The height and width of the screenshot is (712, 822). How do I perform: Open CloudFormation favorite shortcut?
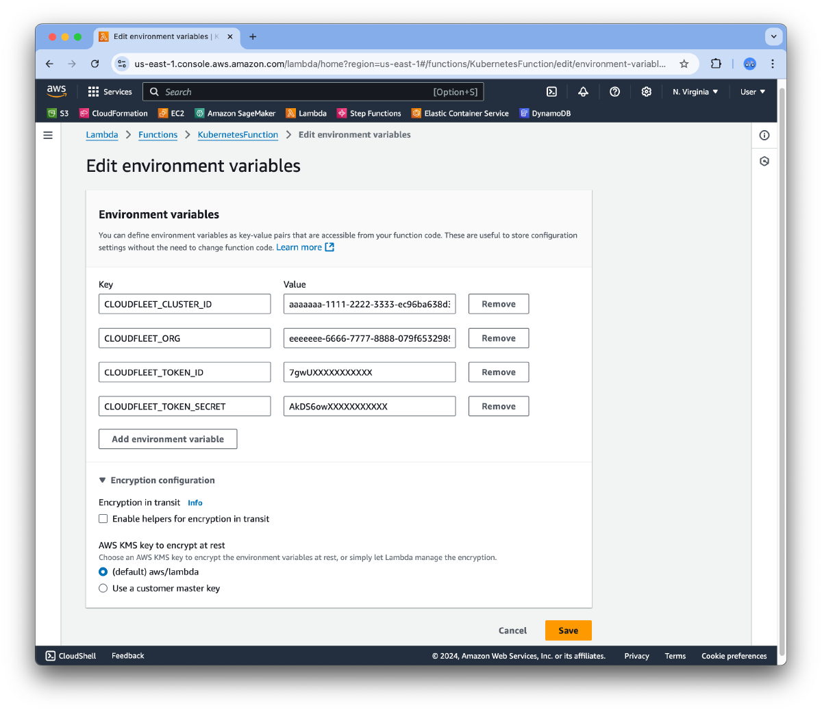pos(114,114)
